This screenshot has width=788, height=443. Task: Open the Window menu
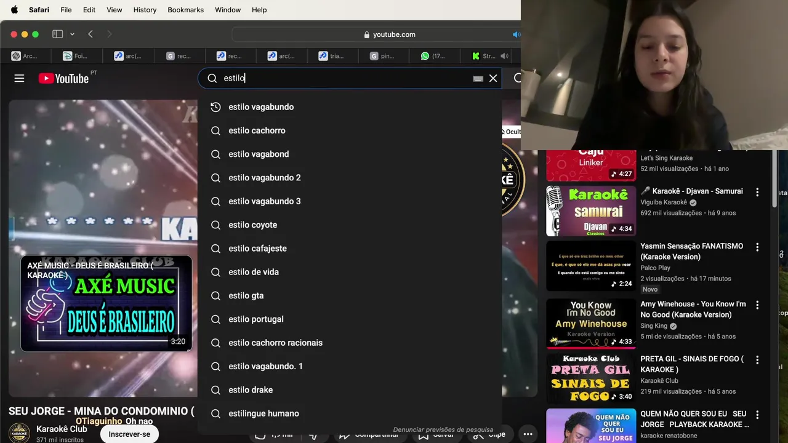pyautogui.click(x=228, y=10)
